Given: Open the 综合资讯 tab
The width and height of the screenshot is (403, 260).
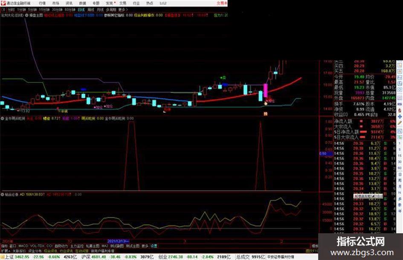Looking at the screenshot, I should (51, 251).
